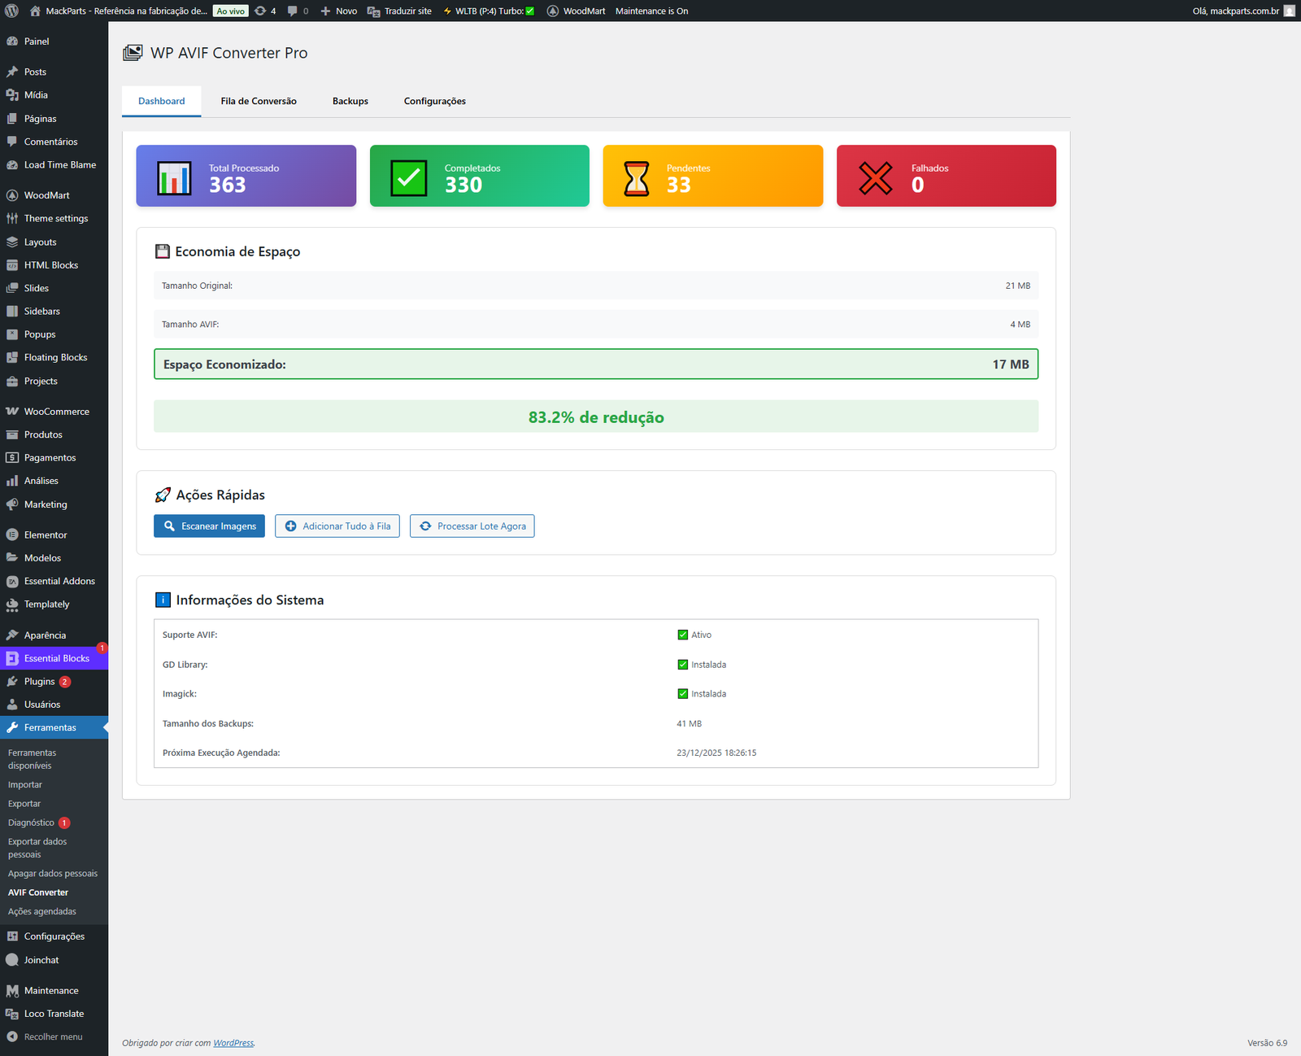The width and height of the screenshot is (1301, 1056).
Task: Click the Imagick Instalada checkbox
Action: pos(682,694)
